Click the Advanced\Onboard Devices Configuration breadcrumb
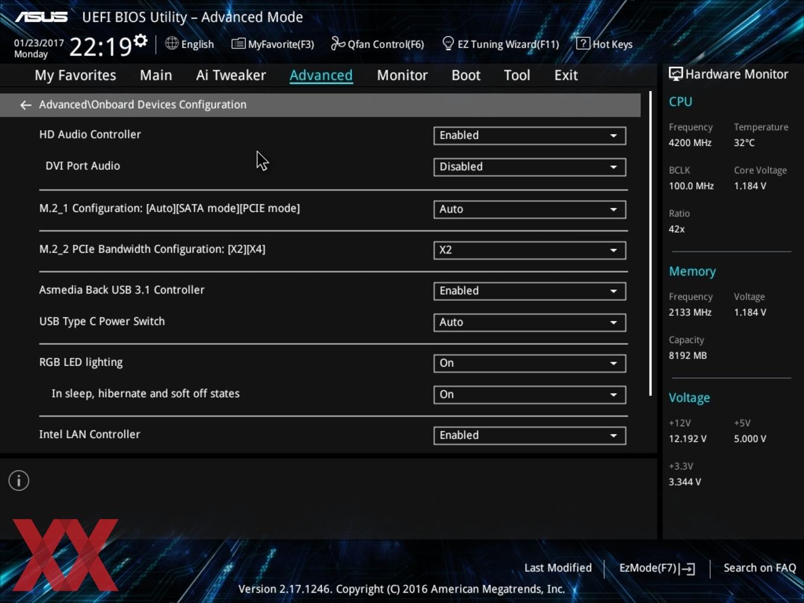Screen dimensions: 804x603 (142, 105)
